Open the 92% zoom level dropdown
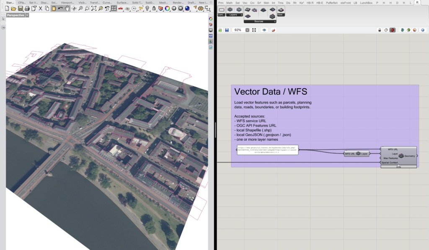Image resolution: width=429 pixels, height=250 pixels. 247,30
